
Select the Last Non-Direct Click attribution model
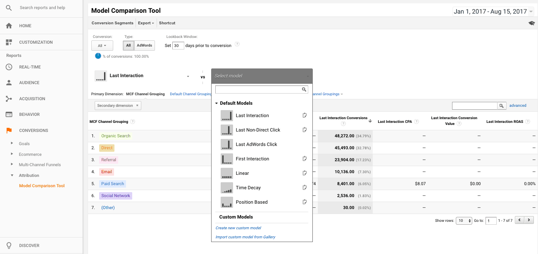258,129
